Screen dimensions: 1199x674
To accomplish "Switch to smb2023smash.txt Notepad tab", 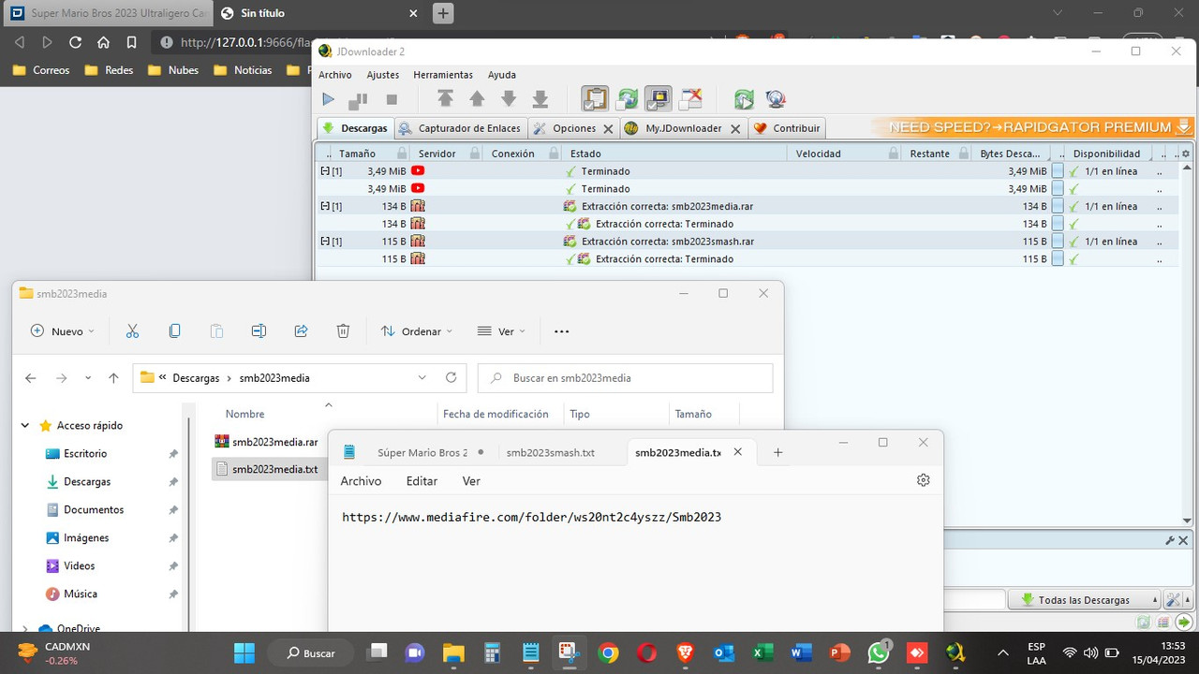I will (551, 453).
